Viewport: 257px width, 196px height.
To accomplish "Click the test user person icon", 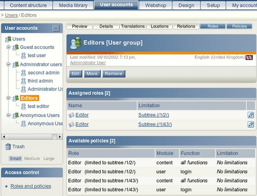I will [x=23, y=56].
